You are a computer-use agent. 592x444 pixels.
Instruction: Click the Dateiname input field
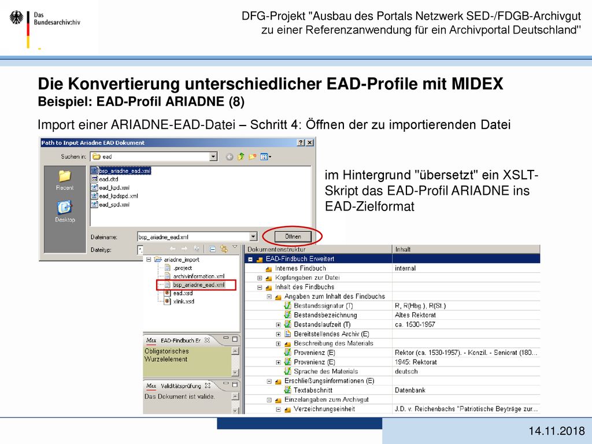193,236
